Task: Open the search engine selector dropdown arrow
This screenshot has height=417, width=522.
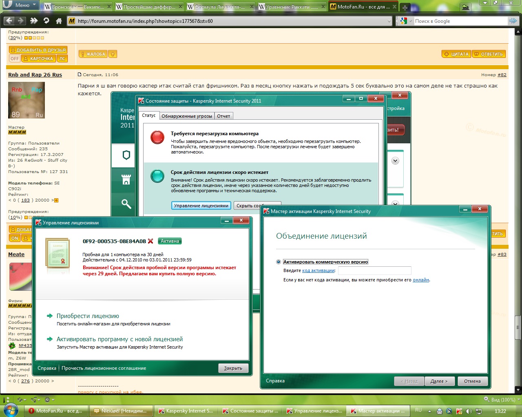Action: tap(410, 21)
